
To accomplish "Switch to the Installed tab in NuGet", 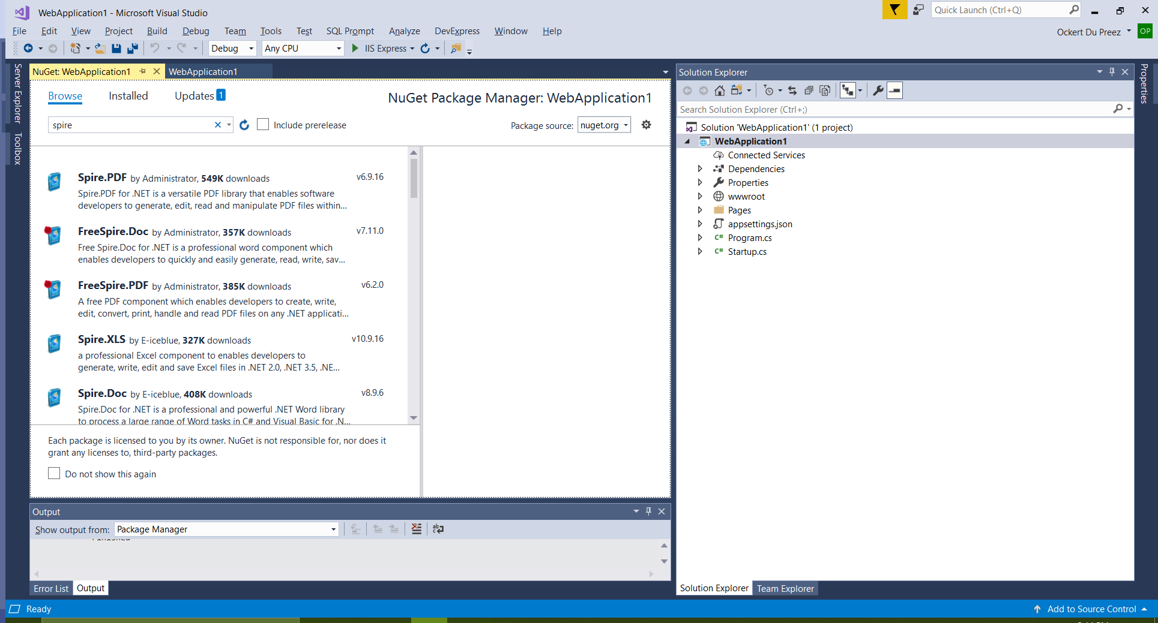I will pos(128,96).
